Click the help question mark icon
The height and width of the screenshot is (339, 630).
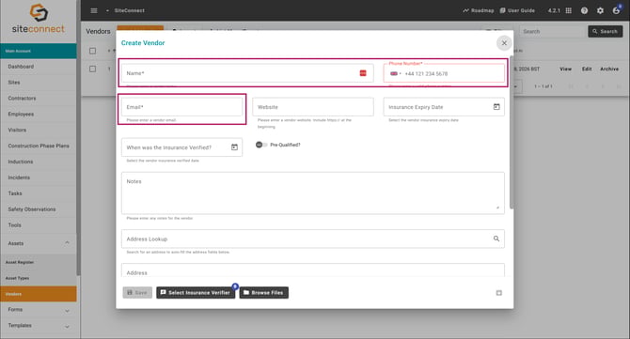pos(584,10)
